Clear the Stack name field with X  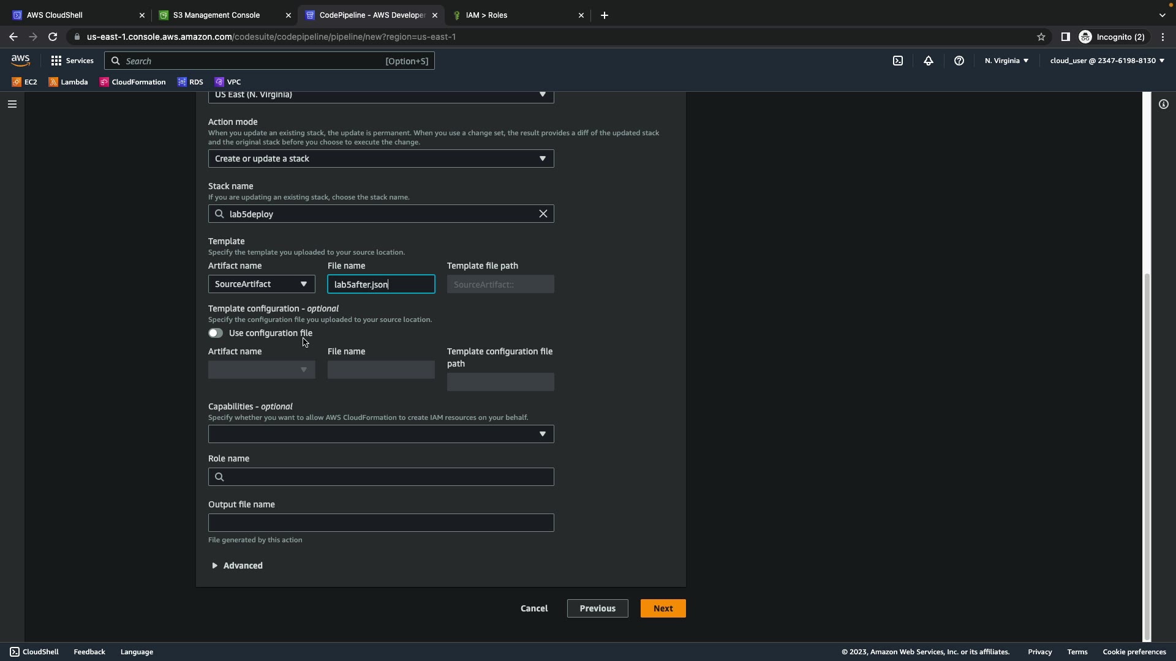click(x=543, y=214)
